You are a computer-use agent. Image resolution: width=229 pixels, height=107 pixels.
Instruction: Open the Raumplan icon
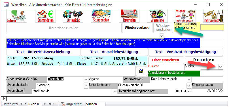tap(129, 16)
